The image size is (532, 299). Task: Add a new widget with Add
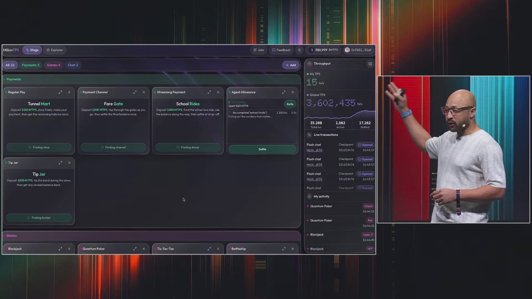point(291,65)
